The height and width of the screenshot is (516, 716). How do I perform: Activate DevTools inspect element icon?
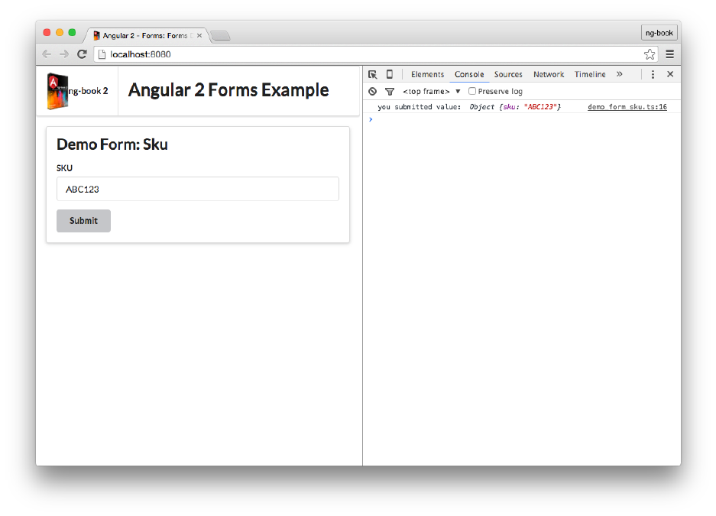pyautogui.click(x=373, y=74)
